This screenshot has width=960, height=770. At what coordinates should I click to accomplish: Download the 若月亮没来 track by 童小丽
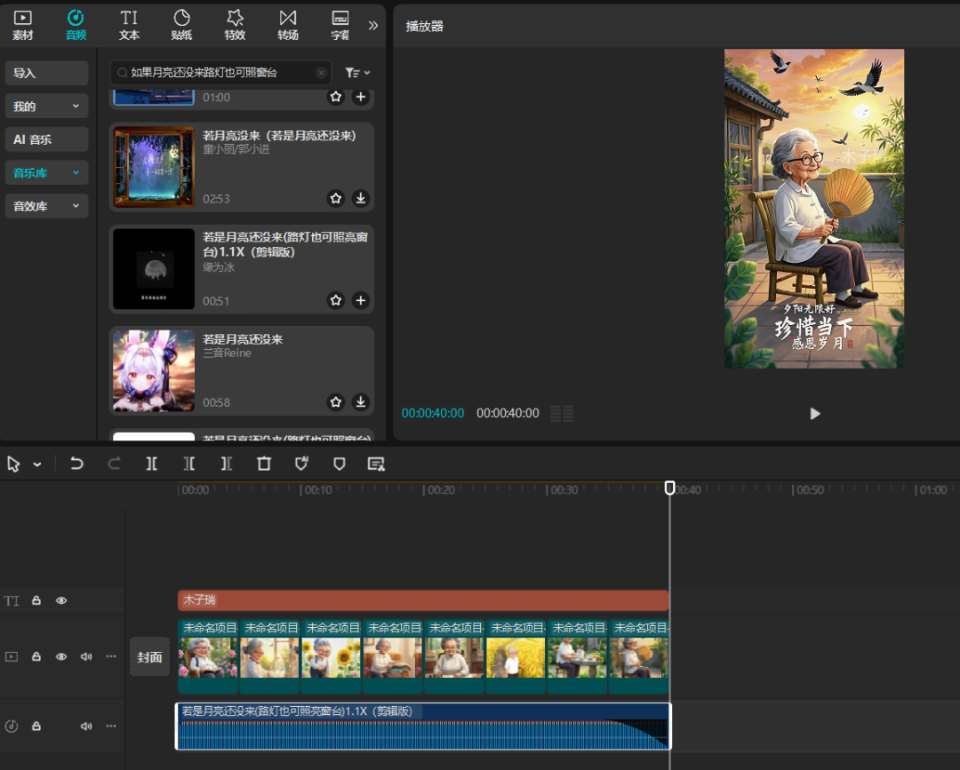pos(361,199)
